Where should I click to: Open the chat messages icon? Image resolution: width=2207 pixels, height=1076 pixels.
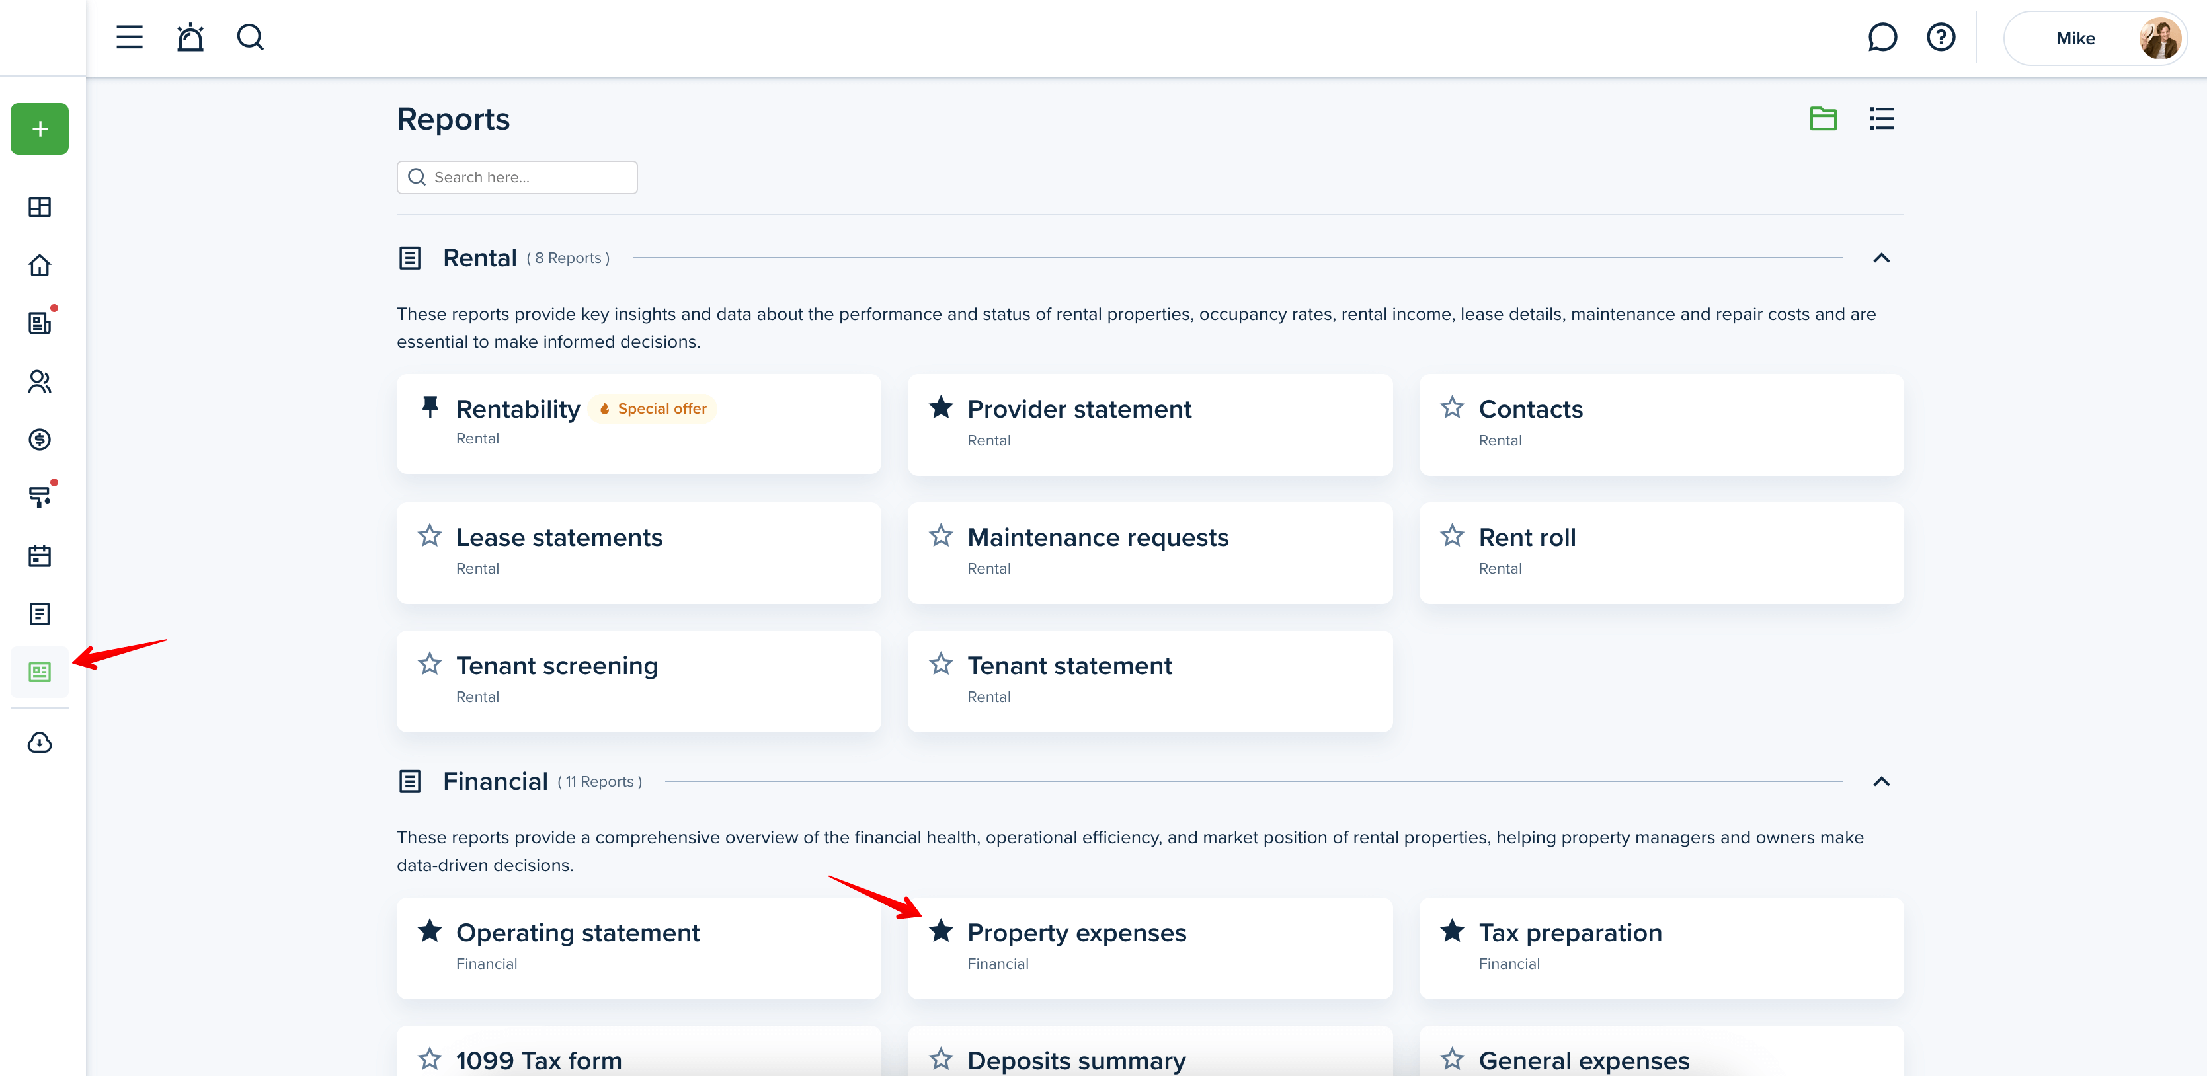[1882, 38]
